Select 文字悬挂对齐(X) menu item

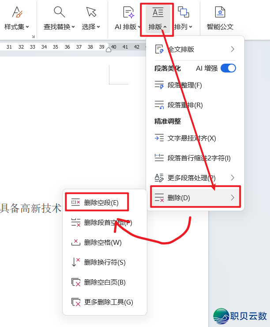[195, 138]
